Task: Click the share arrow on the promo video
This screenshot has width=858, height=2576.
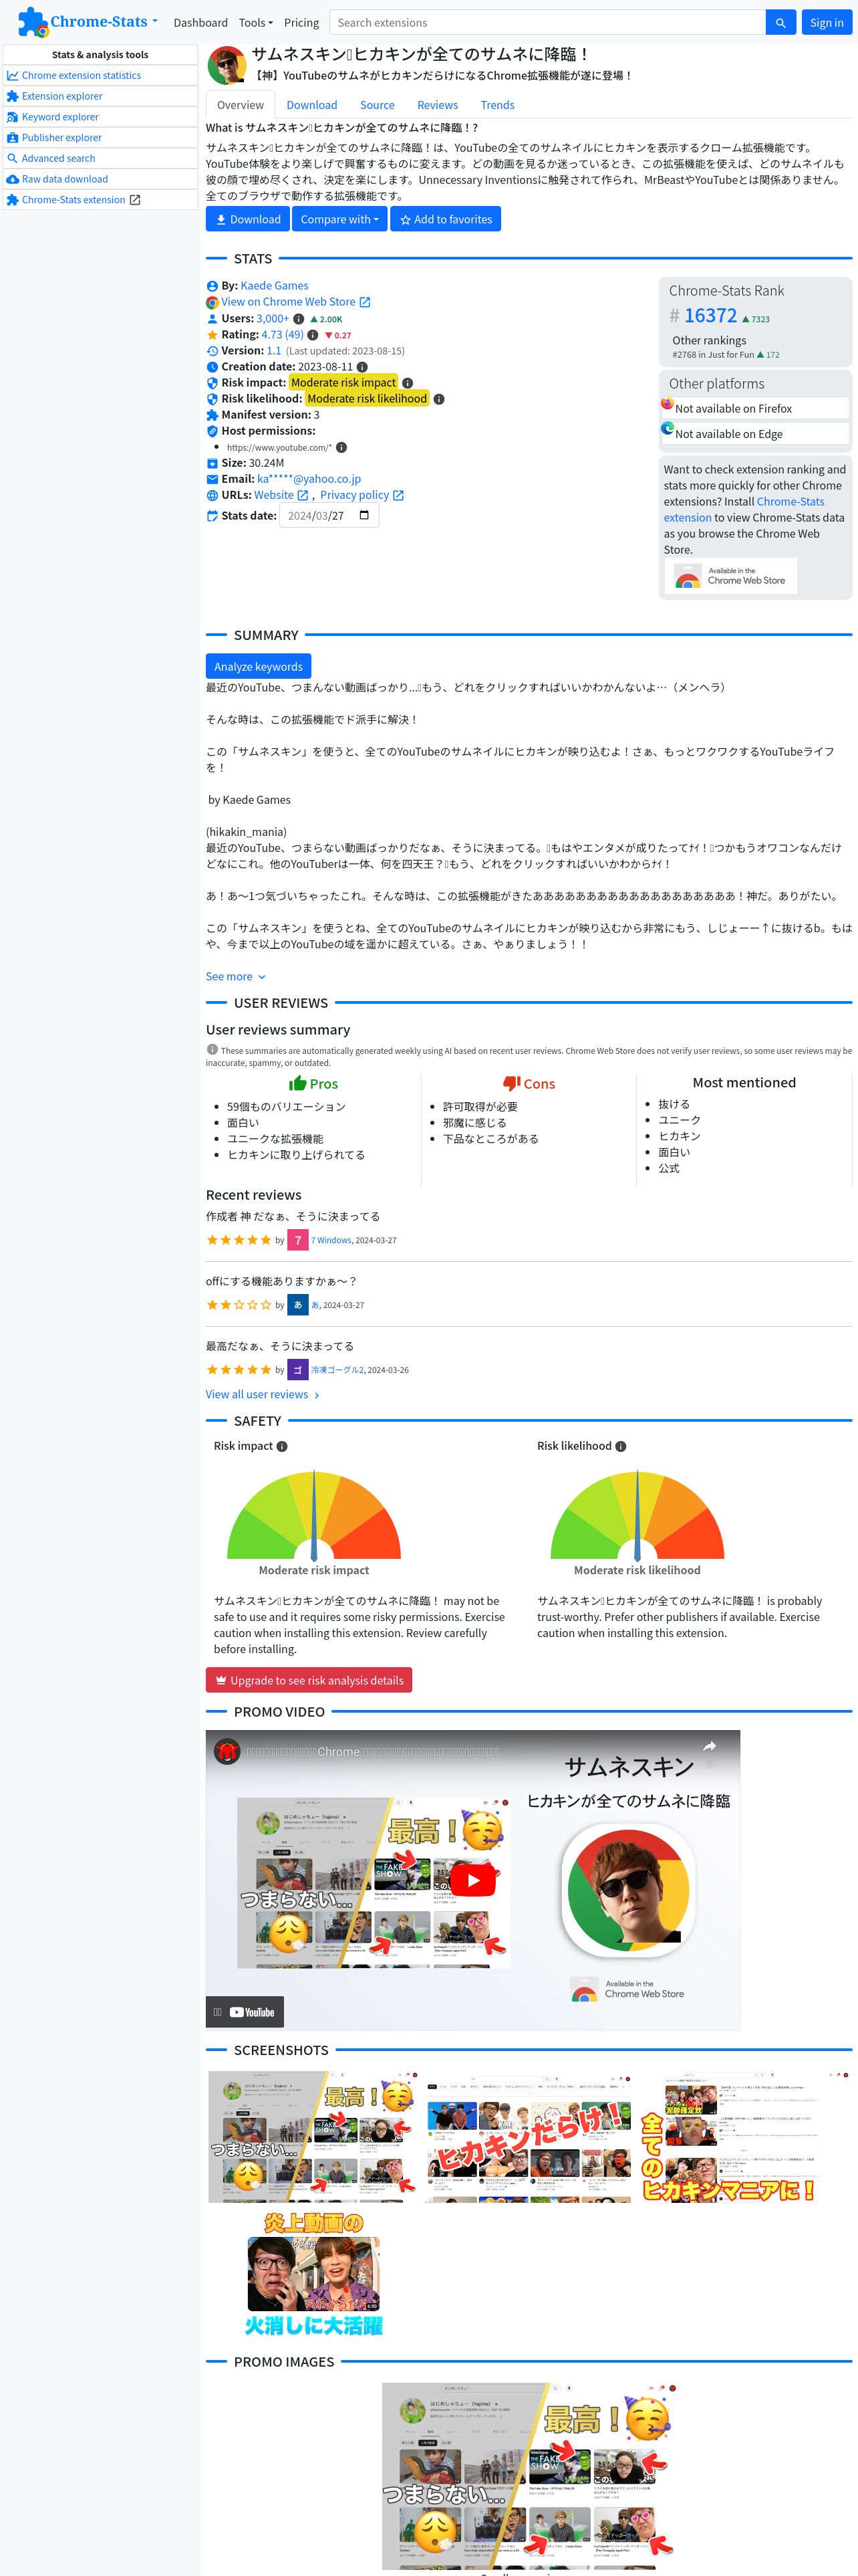Action: pos(709,1746)
